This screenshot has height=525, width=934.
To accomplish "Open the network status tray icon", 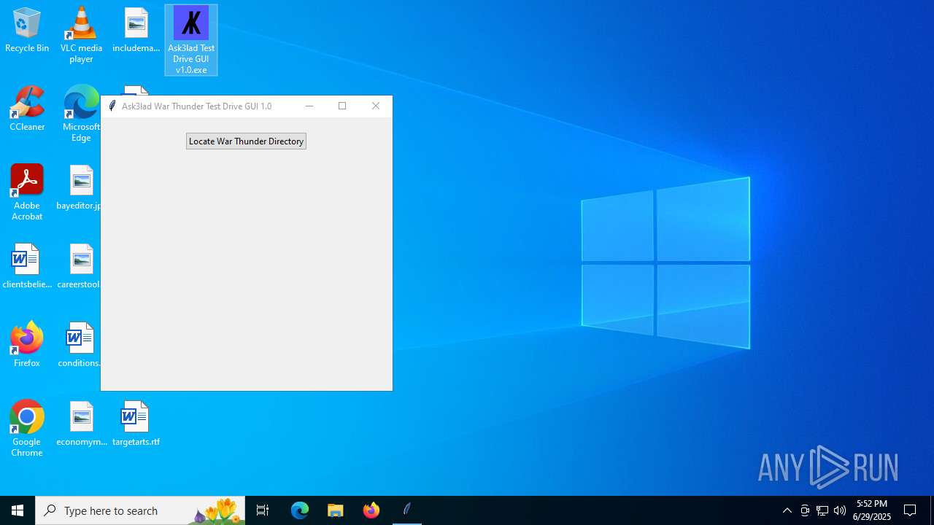I will tap(822, 510).
